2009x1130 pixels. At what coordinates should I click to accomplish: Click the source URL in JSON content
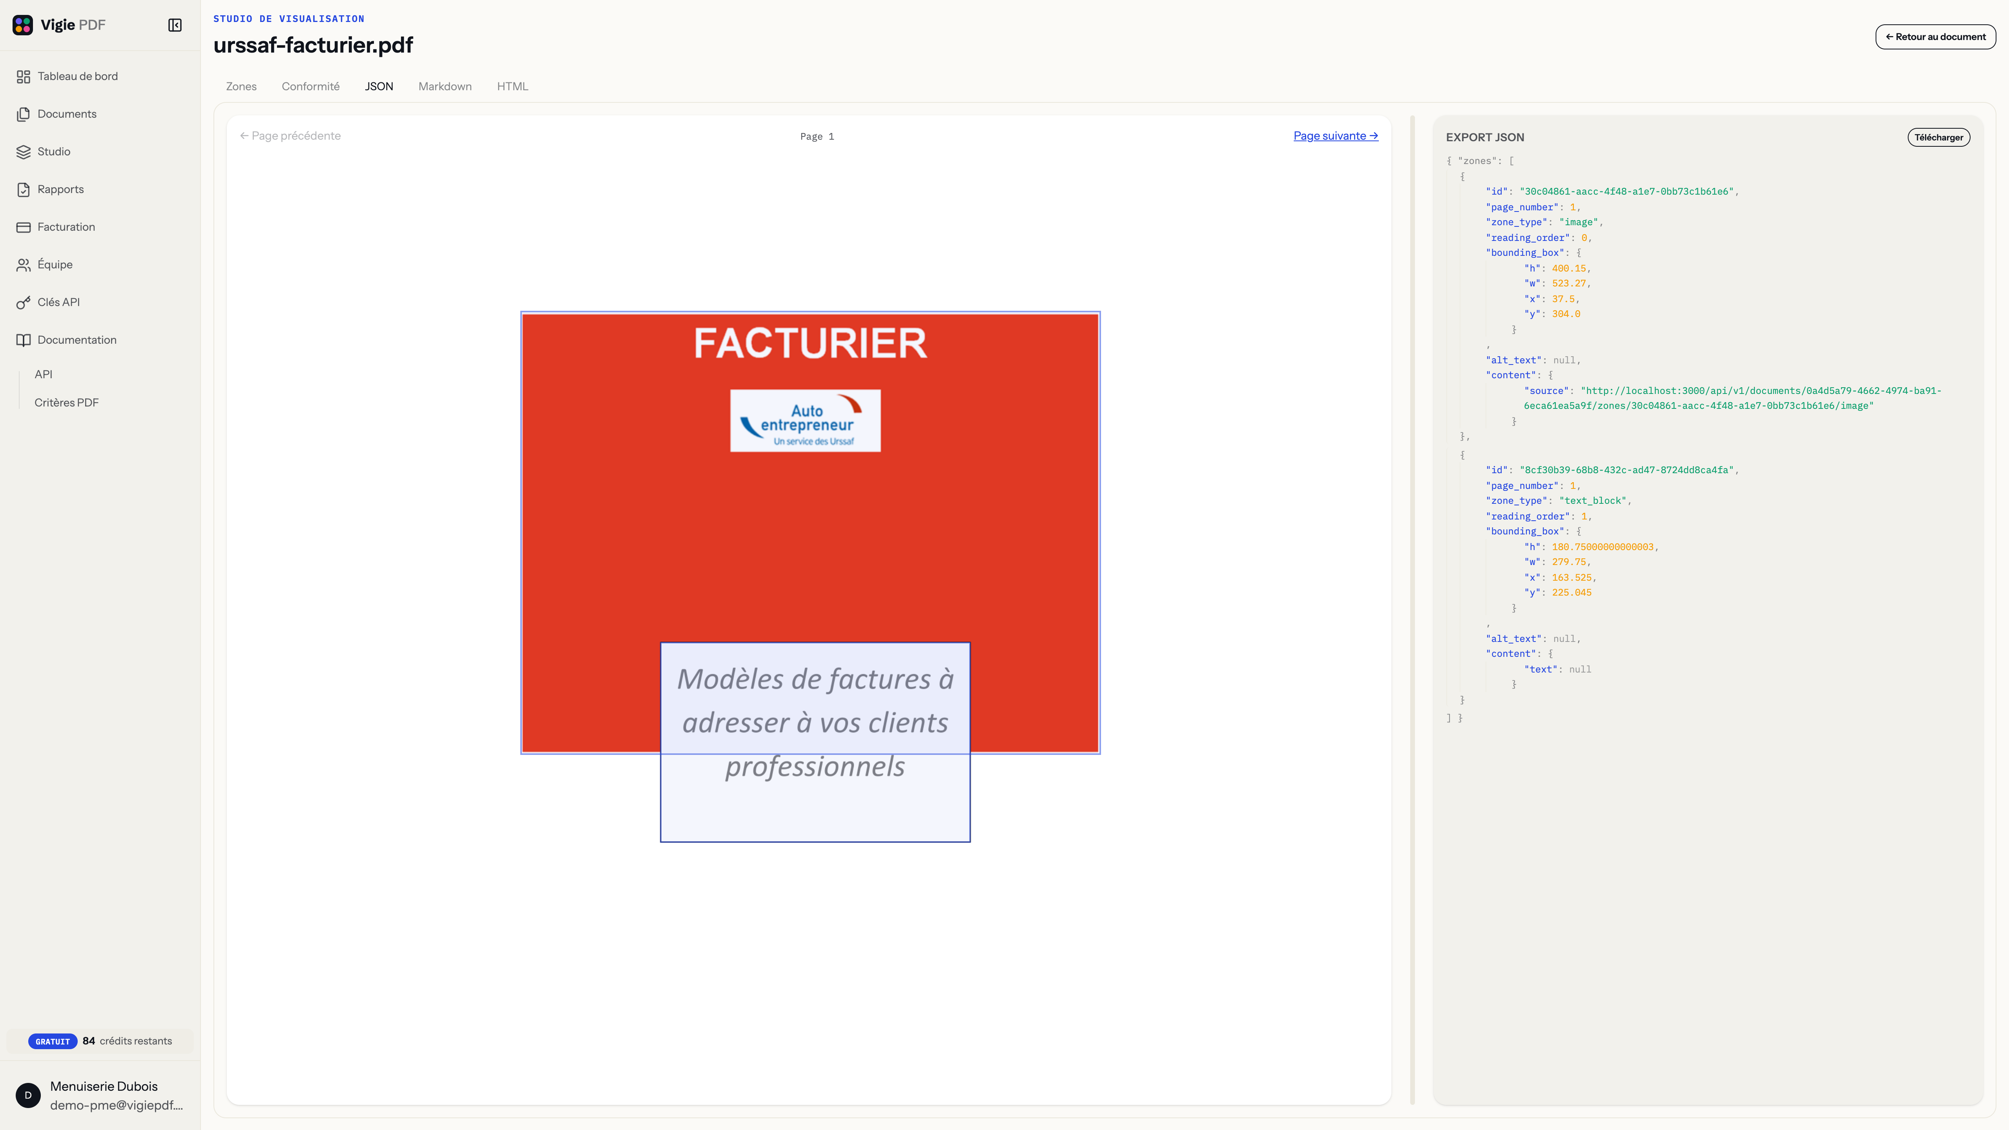tap(1733, 399)
